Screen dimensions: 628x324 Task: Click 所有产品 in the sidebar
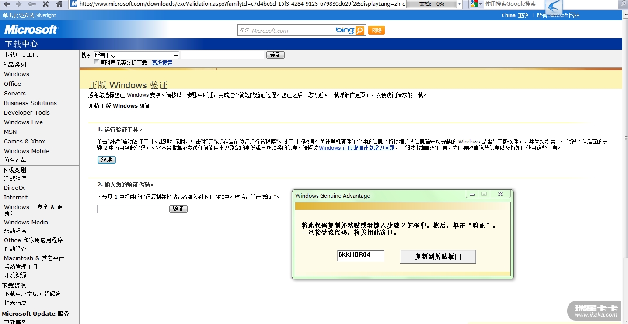coord(15,160)
